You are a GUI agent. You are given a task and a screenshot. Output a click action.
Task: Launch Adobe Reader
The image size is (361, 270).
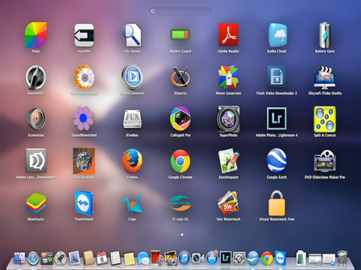(228, 35)
